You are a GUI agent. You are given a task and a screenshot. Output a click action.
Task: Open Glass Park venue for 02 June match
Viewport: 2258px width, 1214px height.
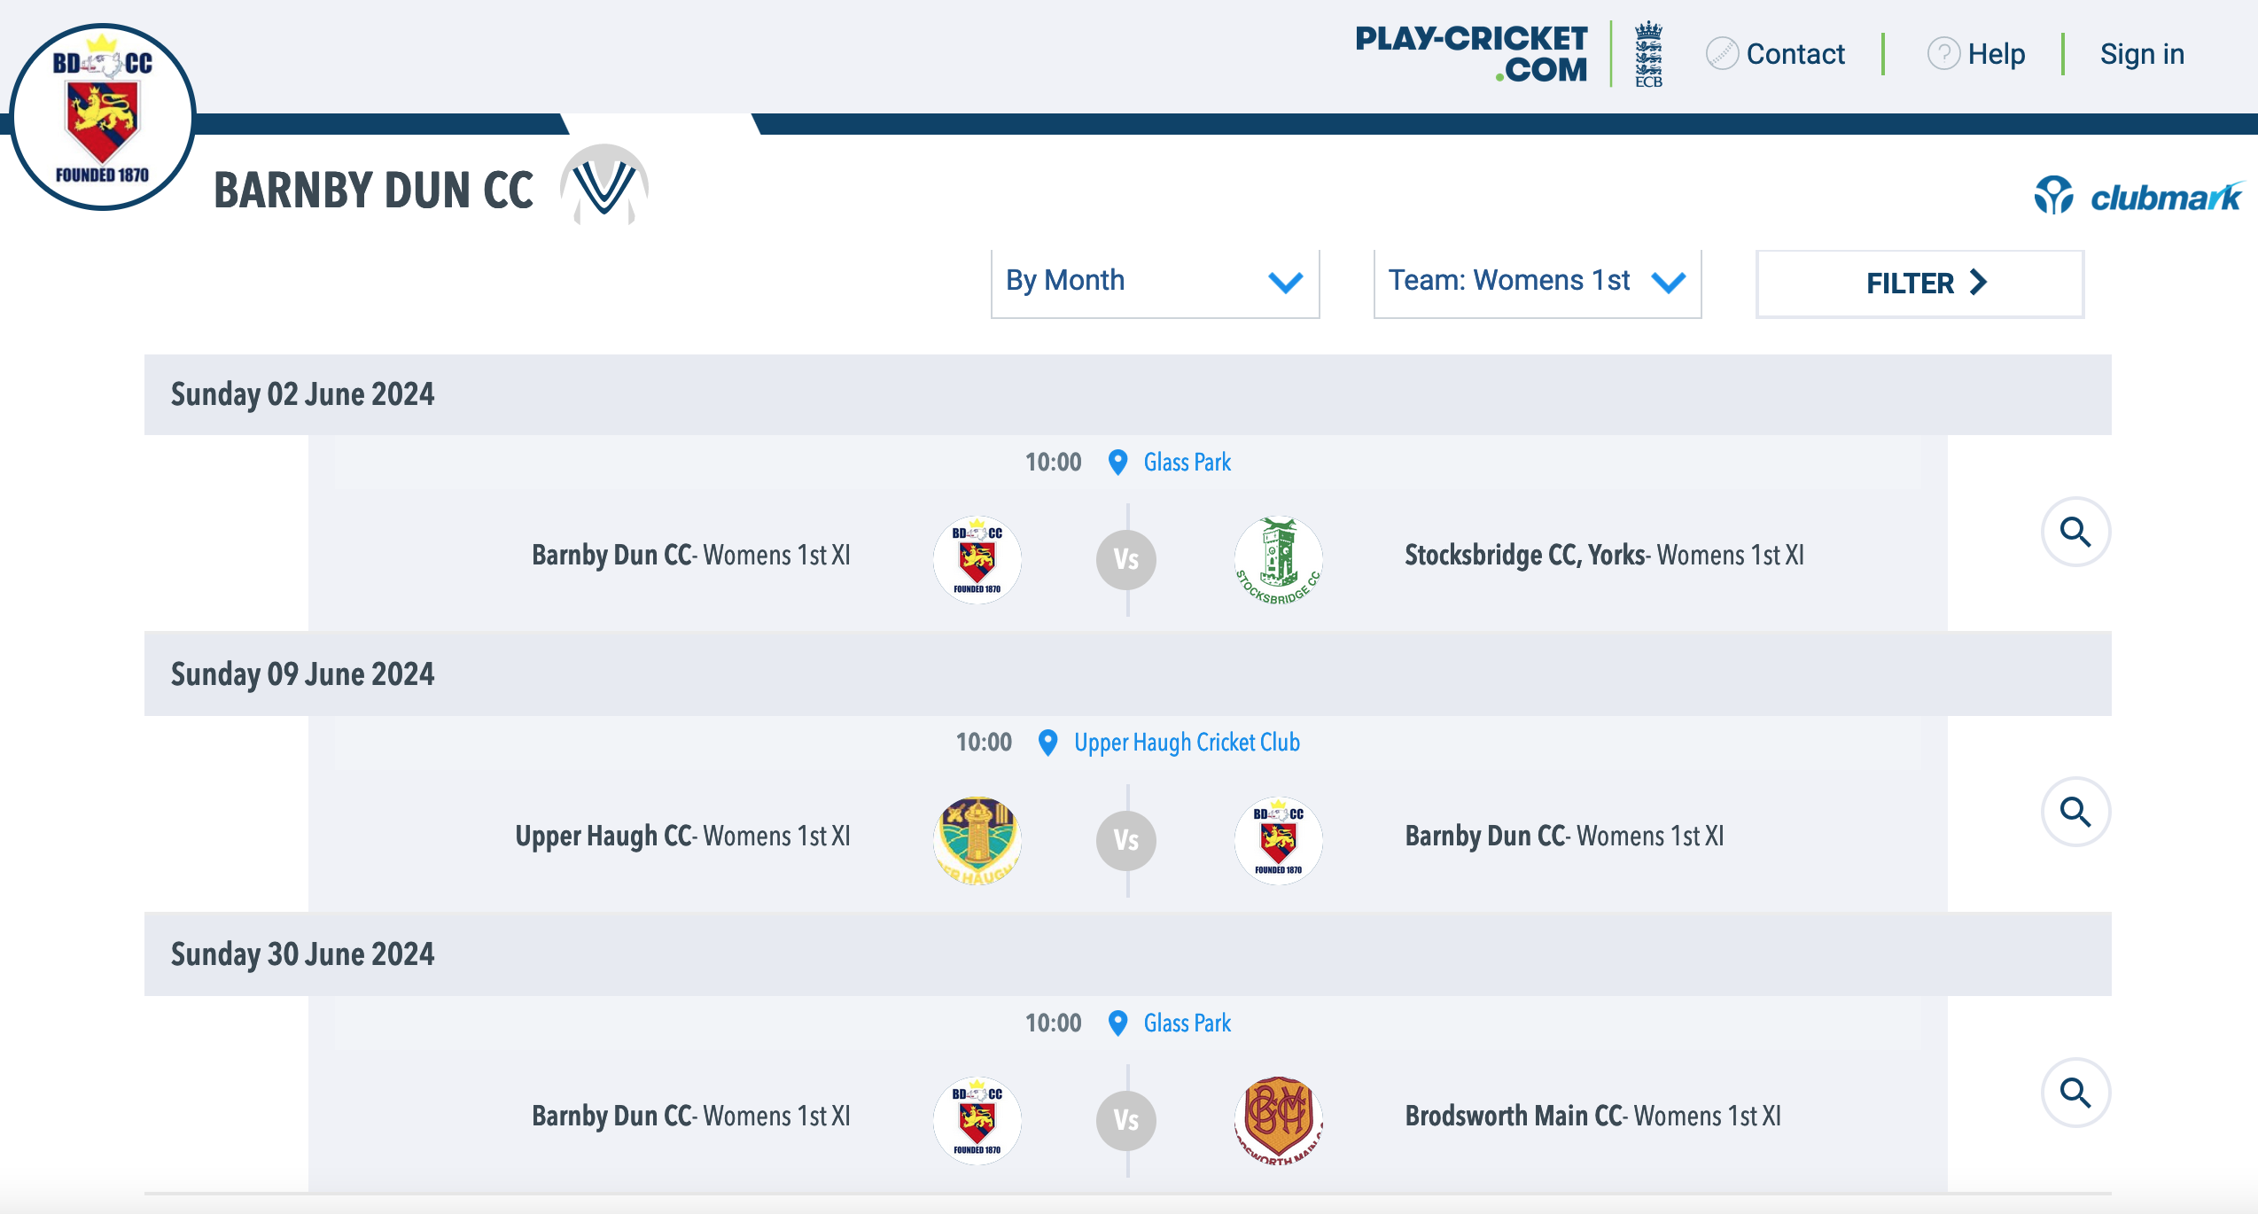pos(1187,463)
